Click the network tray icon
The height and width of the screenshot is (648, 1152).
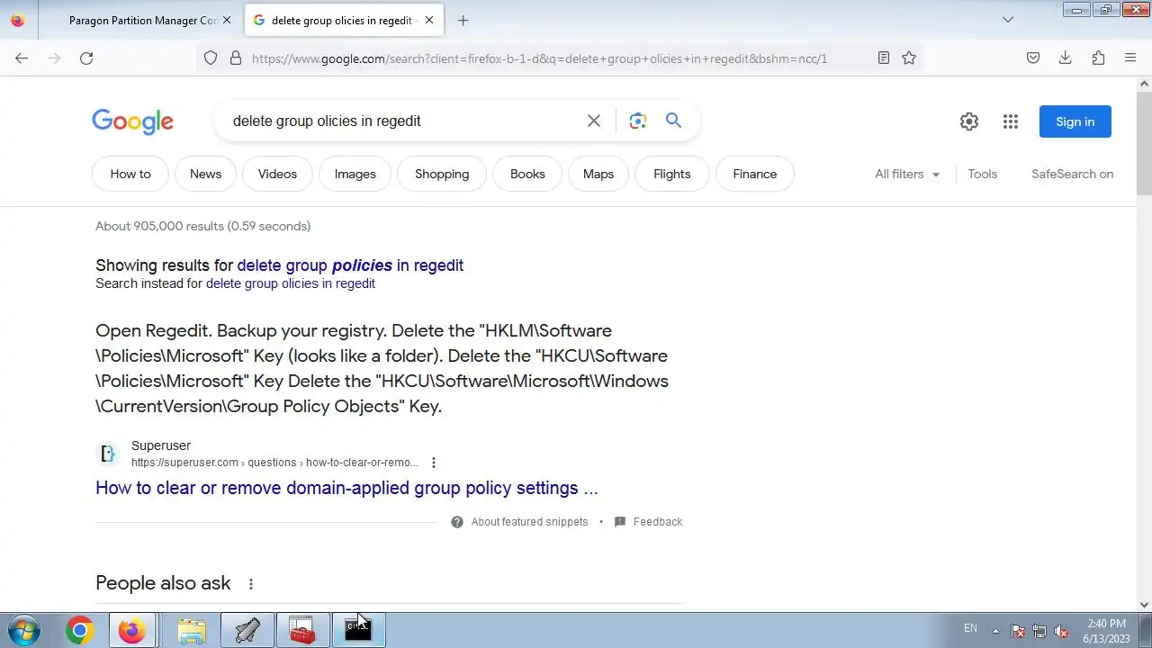click(x=1039, y=632)
